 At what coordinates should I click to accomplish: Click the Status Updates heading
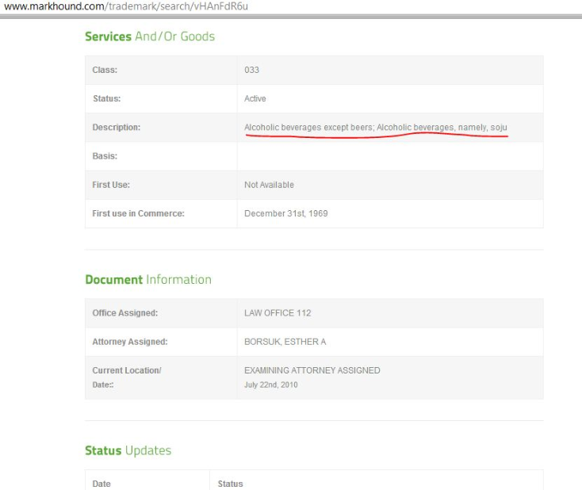pyautogui.click(x=128, y=450)
